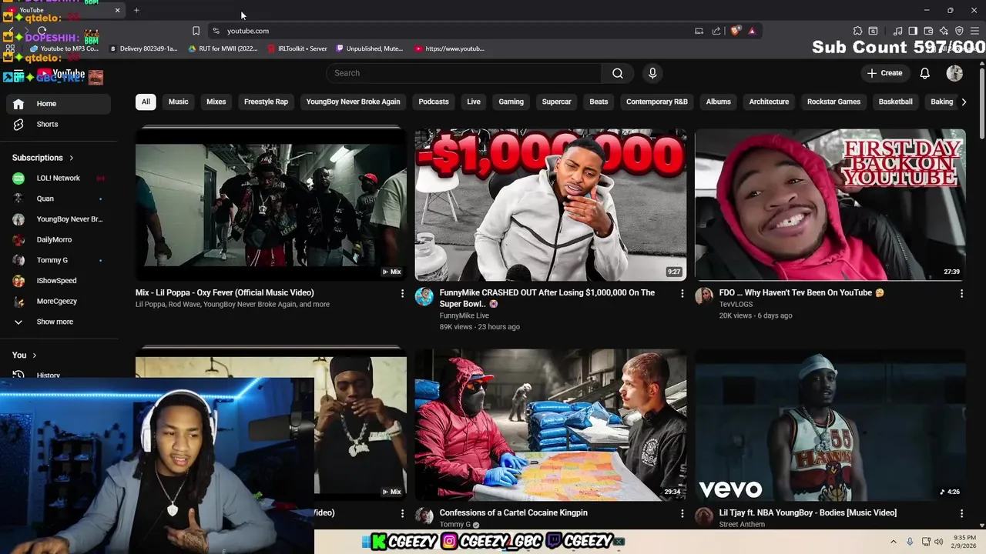Open FunnyMike $1,000,000 thumbnail

[551, 205]
